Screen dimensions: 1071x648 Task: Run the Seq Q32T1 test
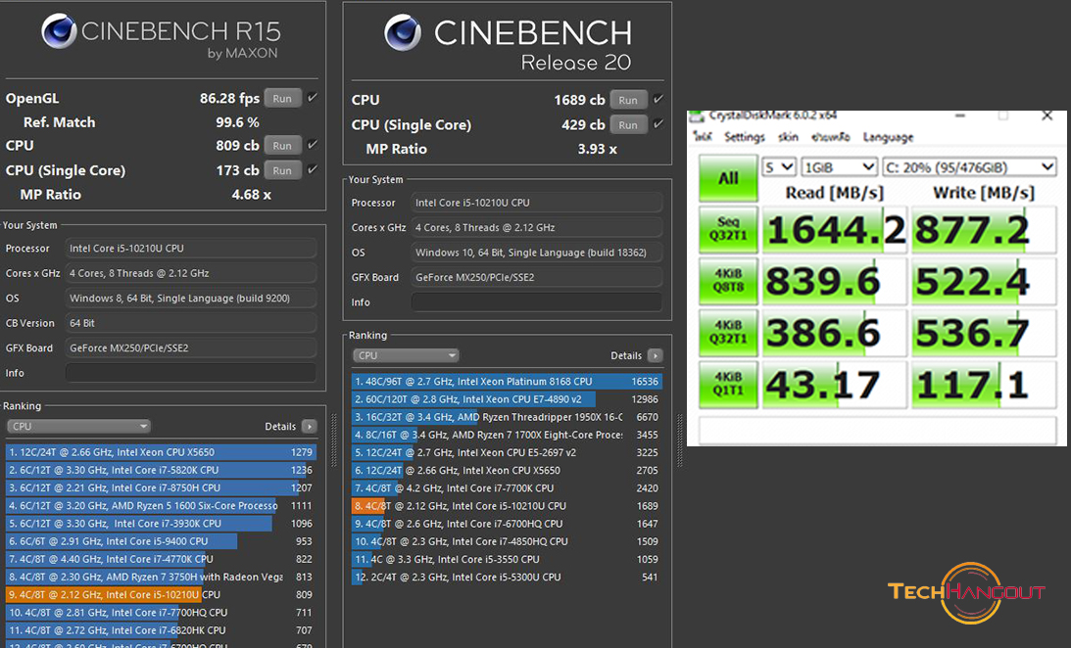[x=728, y=229]
